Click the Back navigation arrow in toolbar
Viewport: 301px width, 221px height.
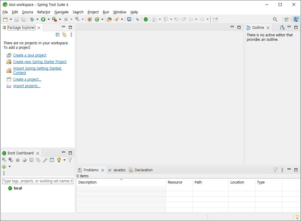click(191, 19)
